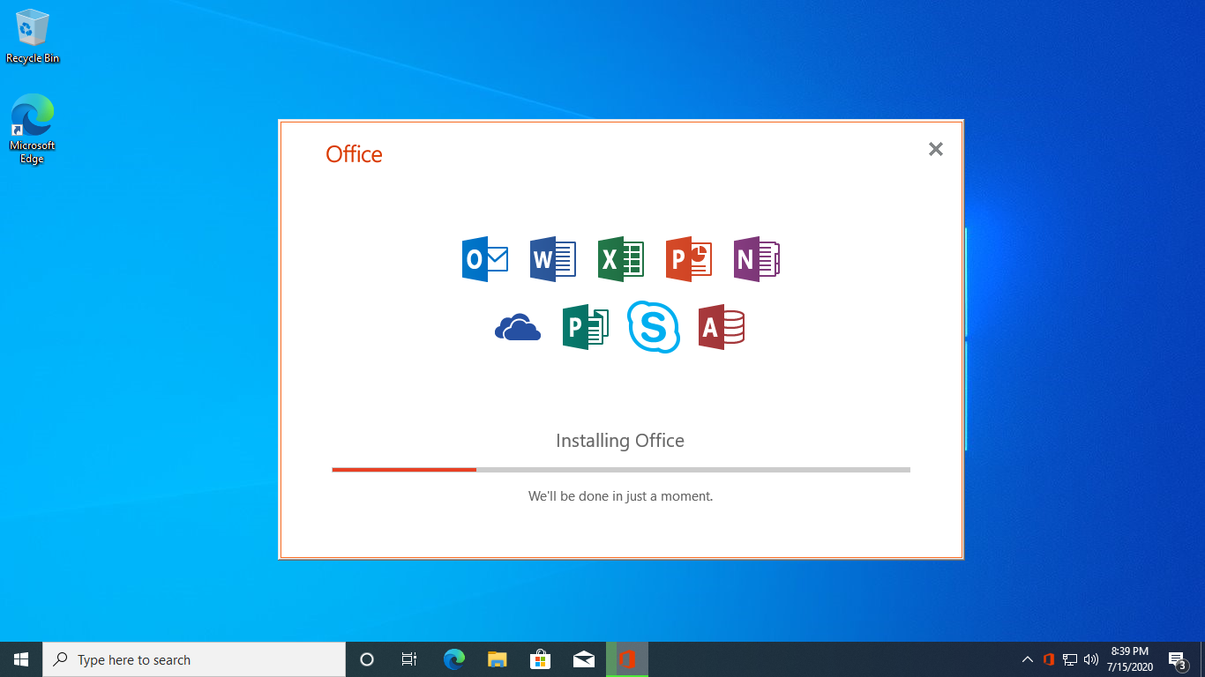Open the Recycle Bin desktop icon
This screenshot has height=677, width=1205.
pyautogui.click(x=33, y=37)
